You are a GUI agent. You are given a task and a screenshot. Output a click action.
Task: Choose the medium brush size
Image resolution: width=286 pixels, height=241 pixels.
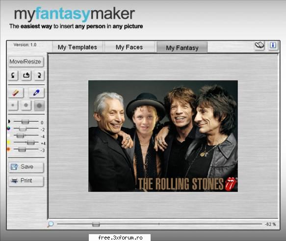pyautogui.click(x=26, y=105)
